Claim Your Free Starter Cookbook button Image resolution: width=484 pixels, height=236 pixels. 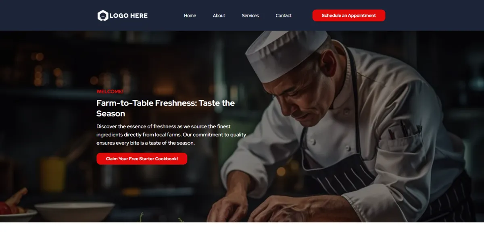click(x=142, y=159)
